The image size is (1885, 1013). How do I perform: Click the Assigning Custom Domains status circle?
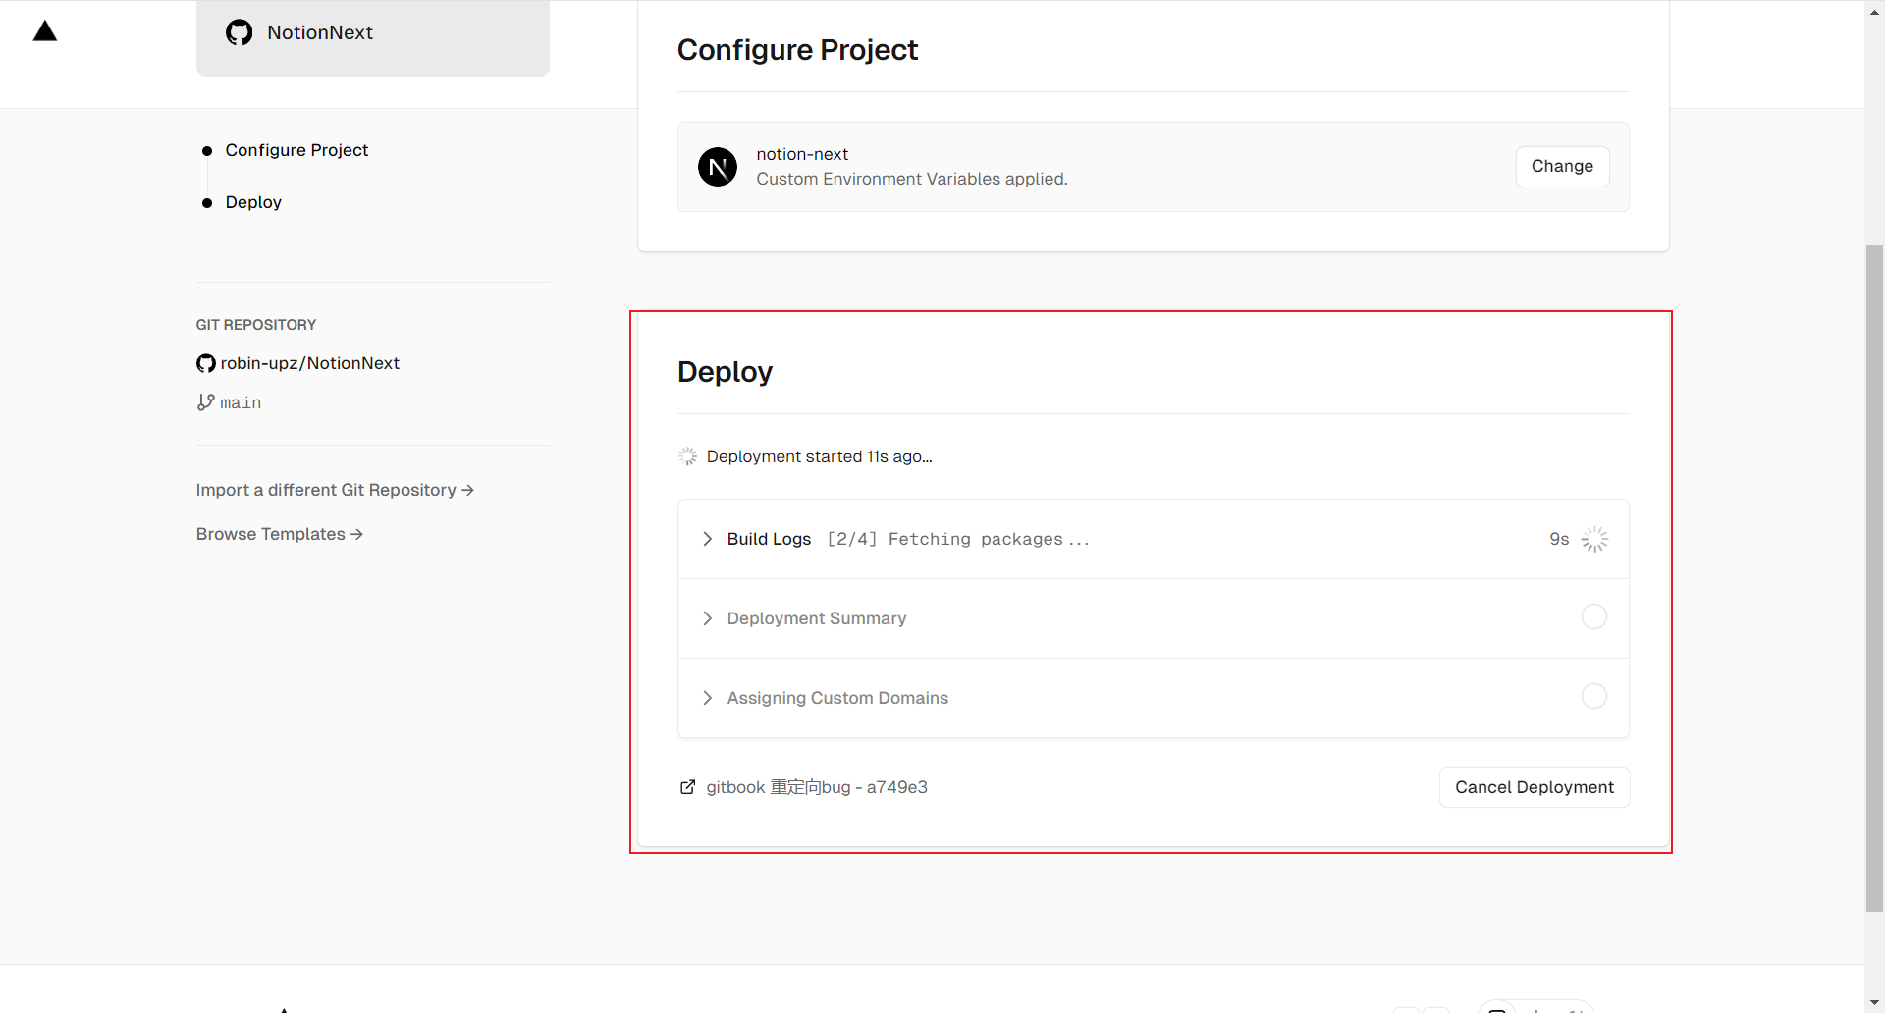click(x=1594, y=696)
